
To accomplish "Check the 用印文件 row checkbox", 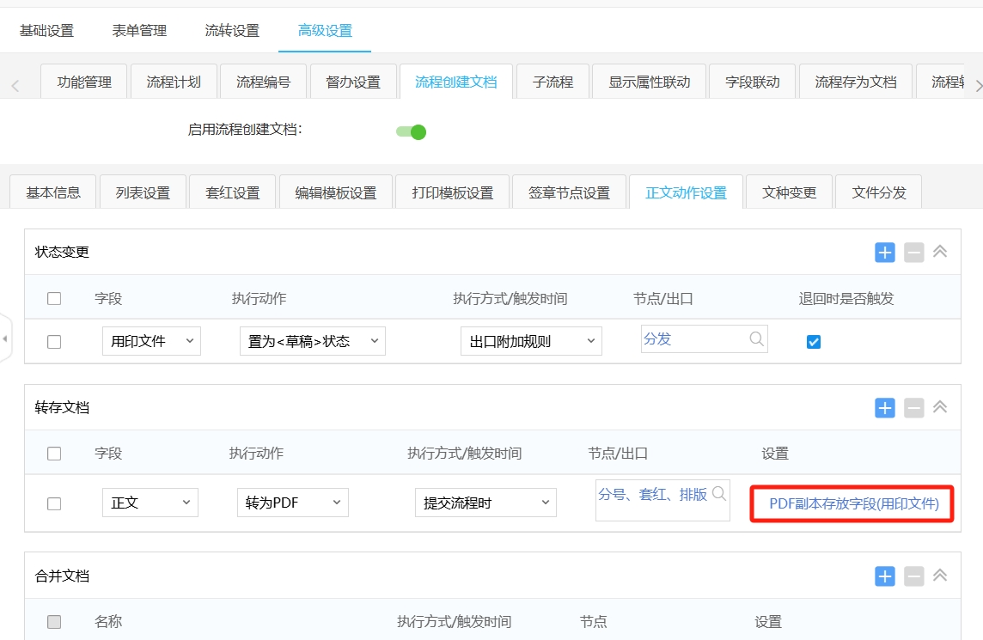I will tap(54, 341).
